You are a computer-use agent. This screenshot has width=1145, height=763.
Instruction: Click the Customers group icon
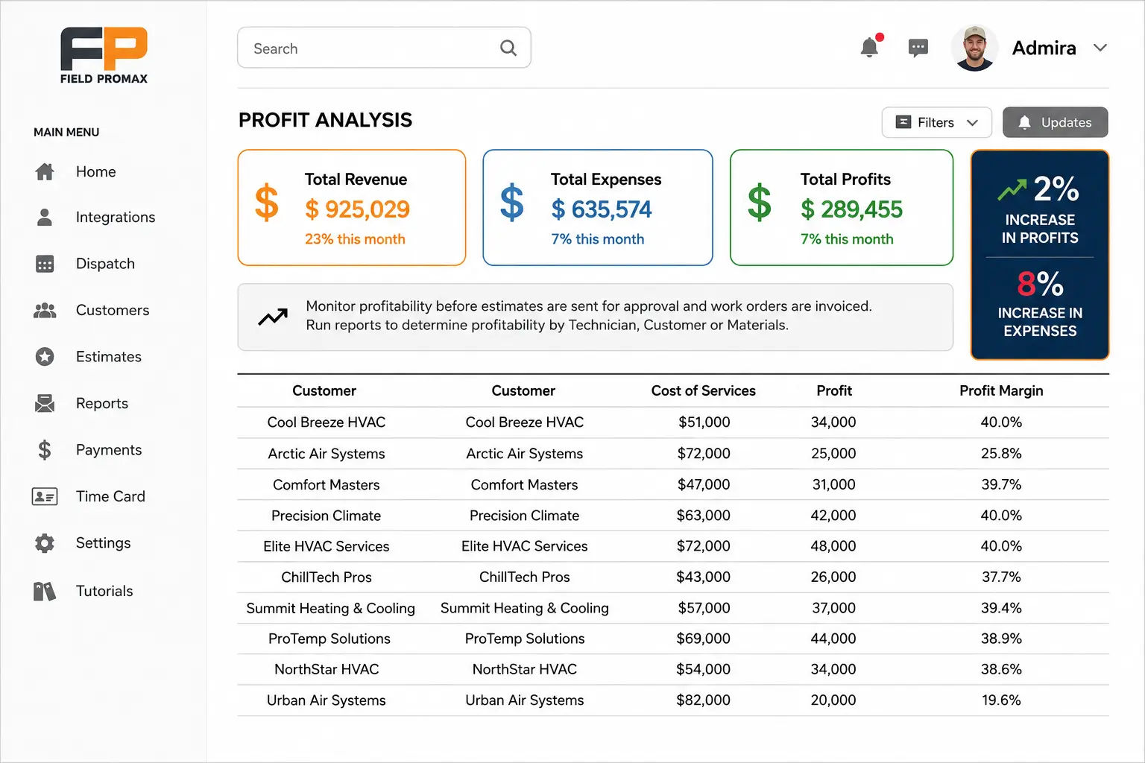[x=45, y=311]
